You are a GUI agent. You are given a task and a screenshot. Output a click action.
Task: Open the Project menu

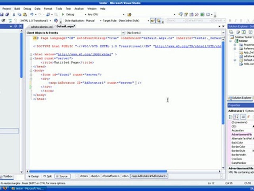pyautogui.click(x=6, y=8)
